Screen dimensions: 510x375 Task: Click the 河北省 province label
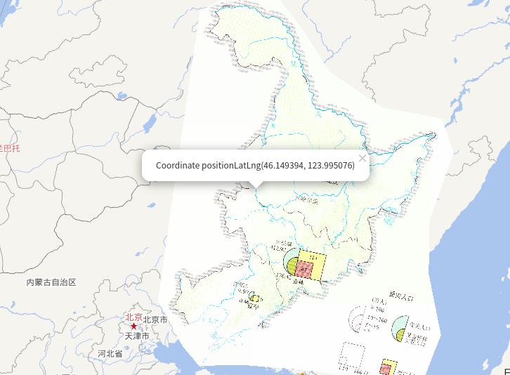110,354
